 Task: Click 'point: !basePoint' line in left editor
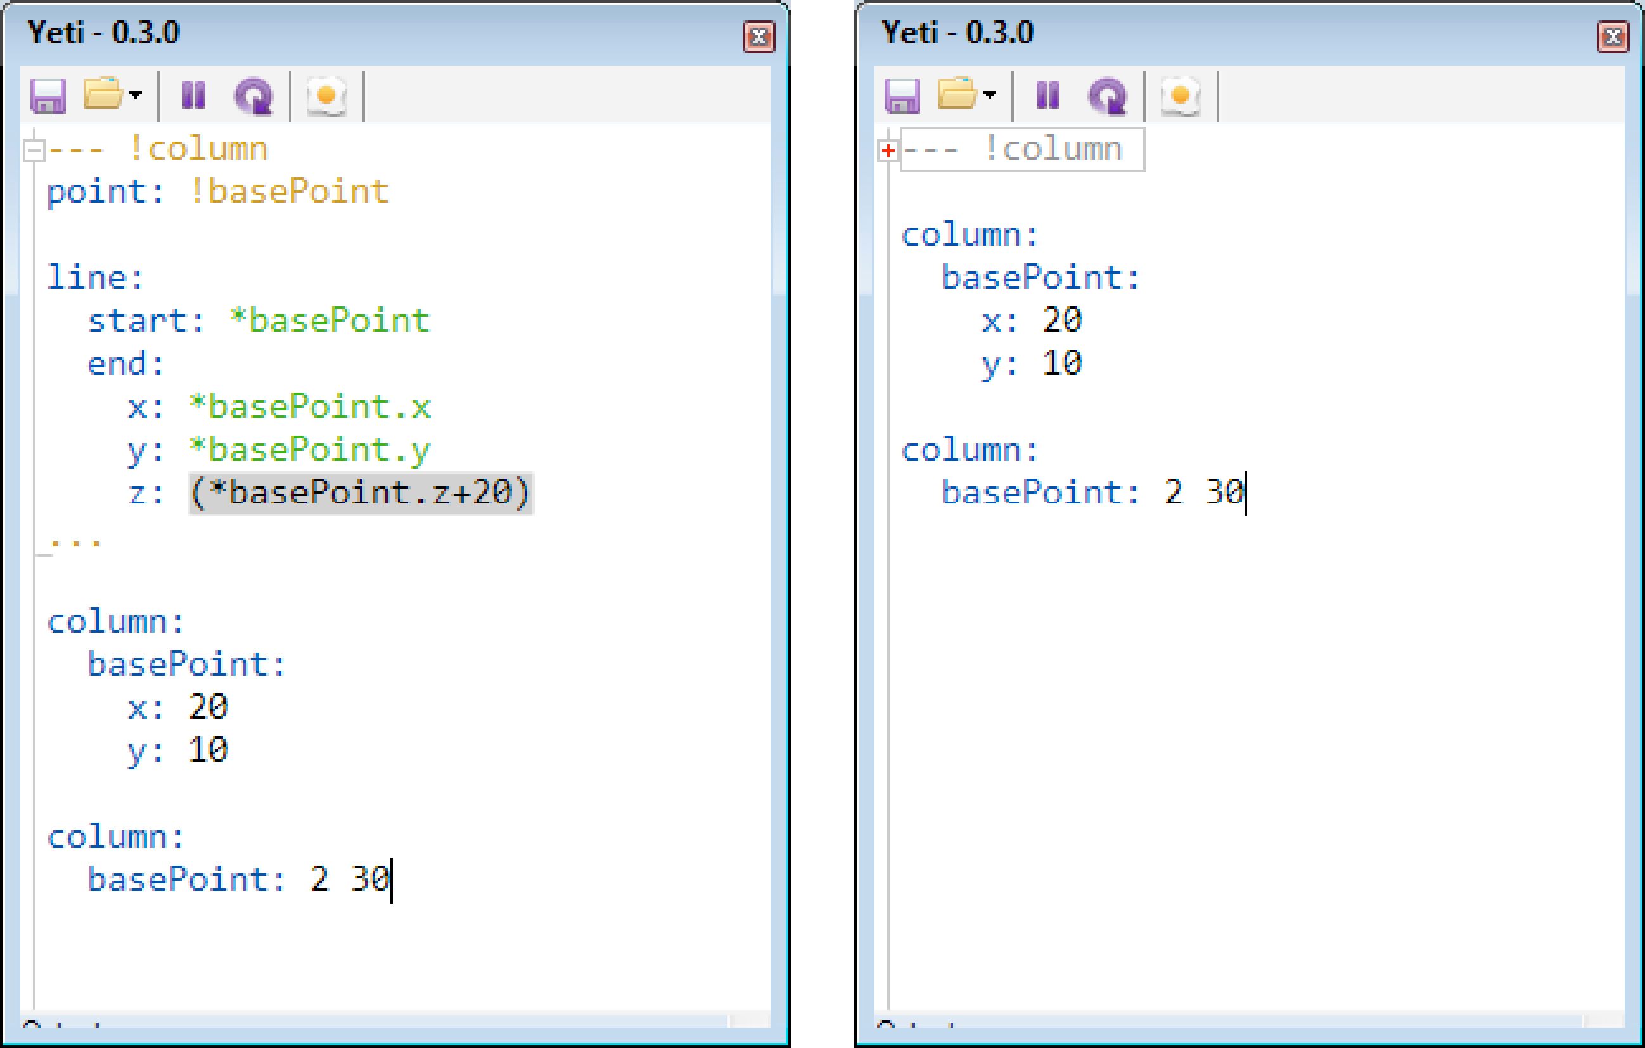[x=218, y=193]
